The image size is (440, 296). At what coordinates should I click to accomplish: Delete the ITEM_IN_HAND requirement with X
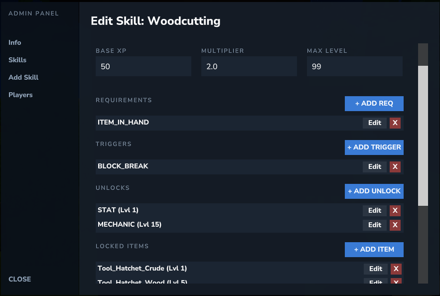[395, 123]
